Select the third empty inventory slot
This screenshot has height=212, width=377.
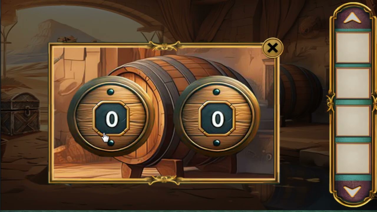pyautogui.click(x=353, y=121)
